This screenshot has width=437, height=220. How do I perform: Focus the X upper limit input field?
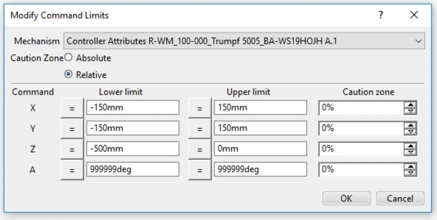[260, 108]
